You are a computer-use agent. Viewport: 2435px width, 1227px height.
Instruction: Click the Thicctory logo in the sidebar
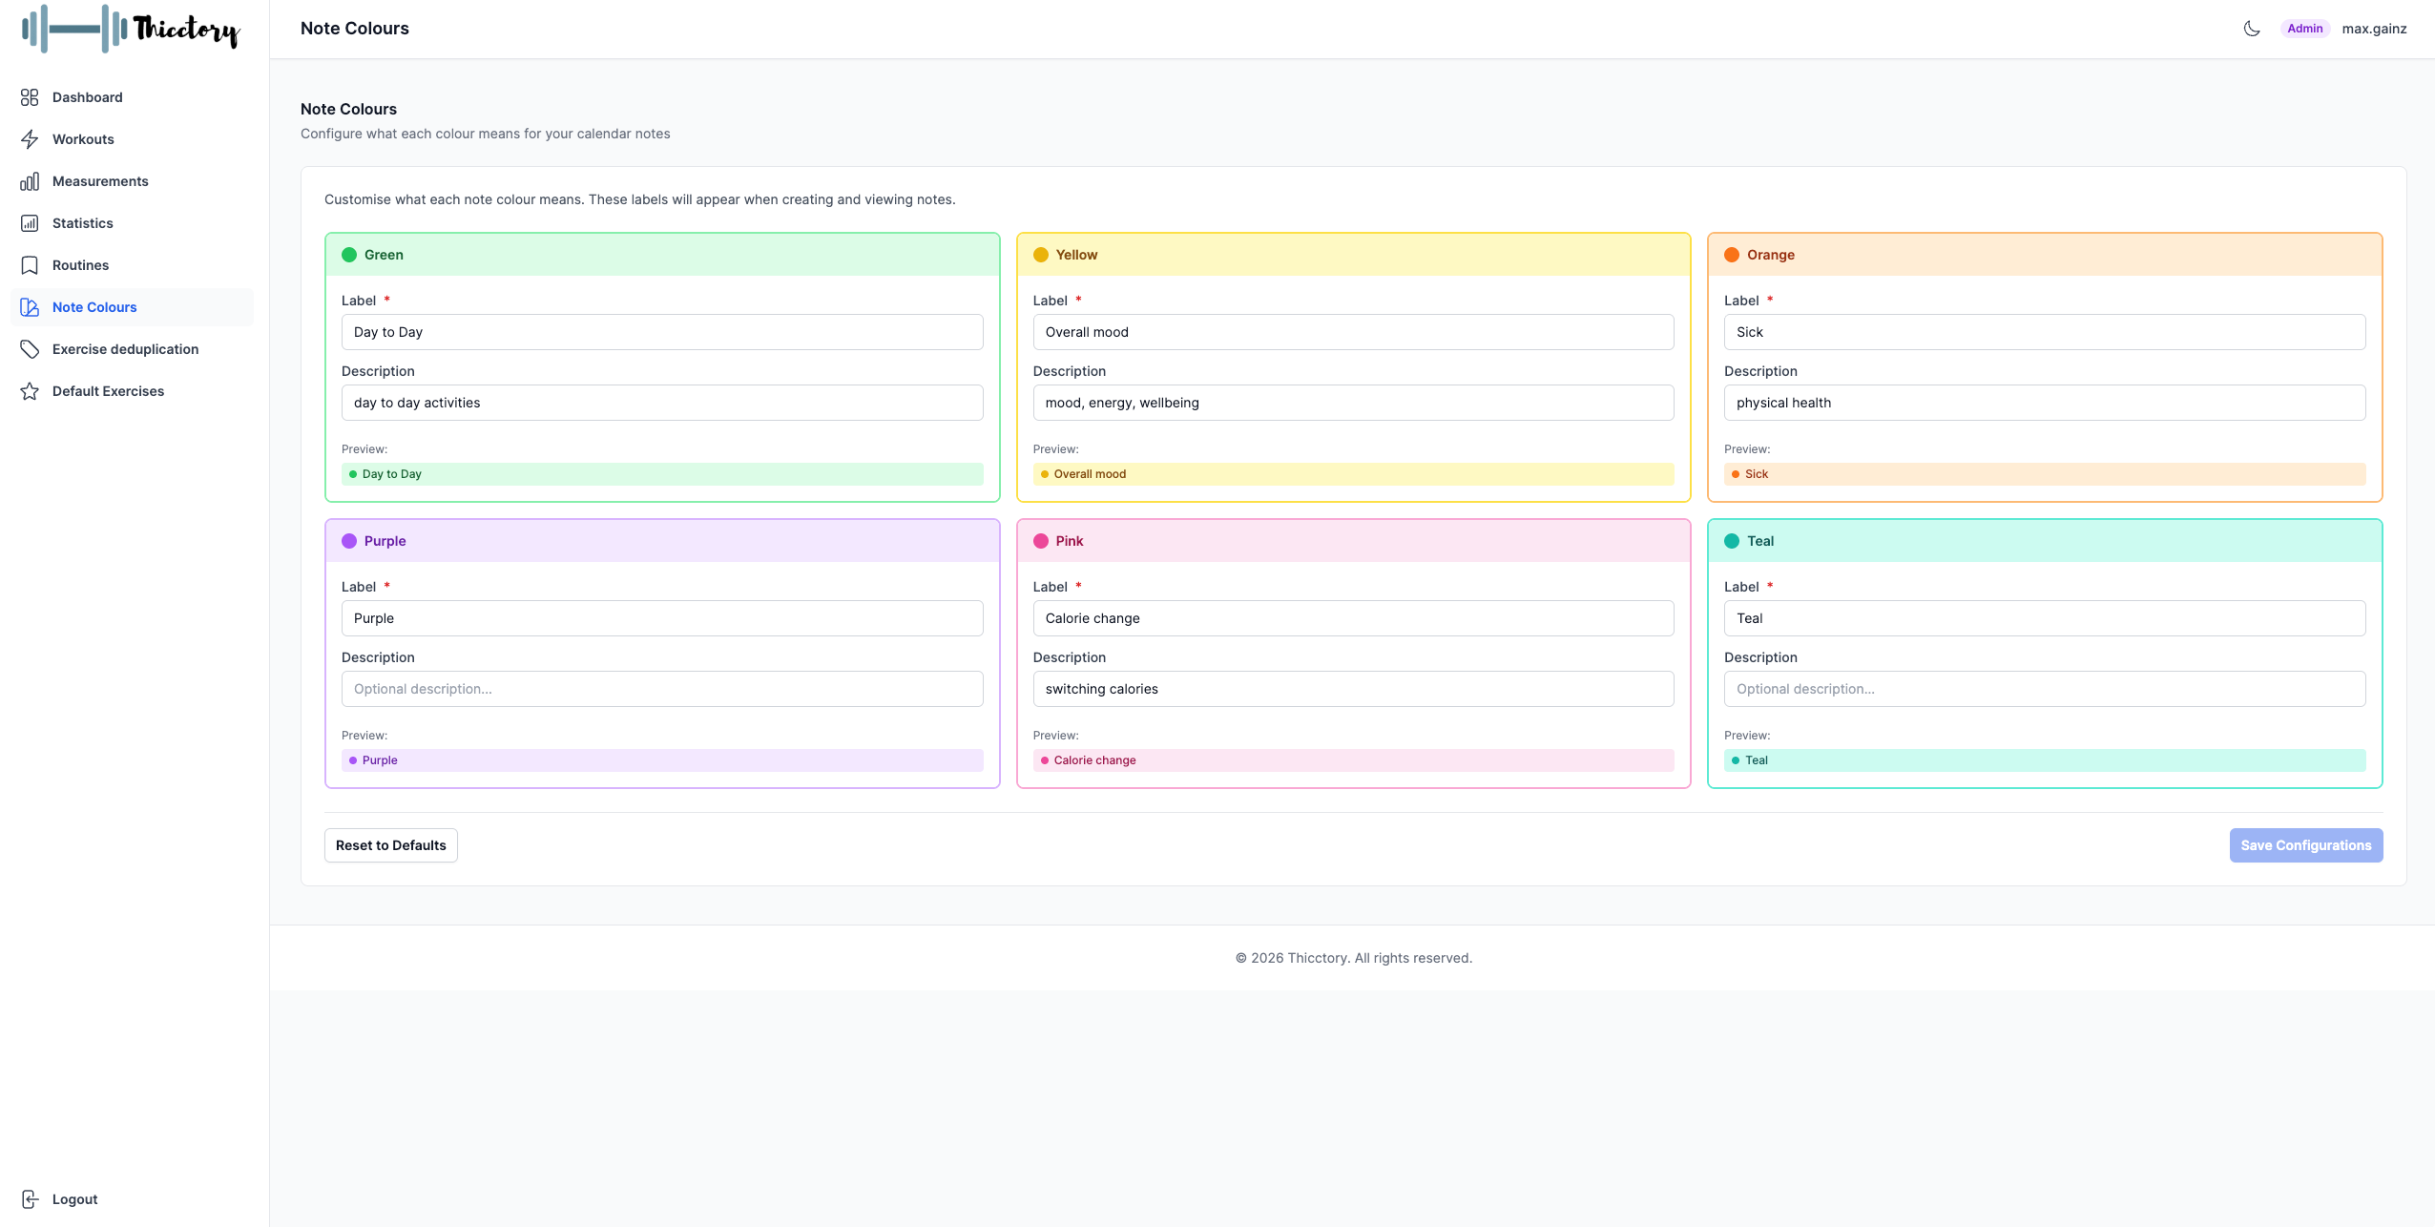pyautogui.click(x=129, y=29)
